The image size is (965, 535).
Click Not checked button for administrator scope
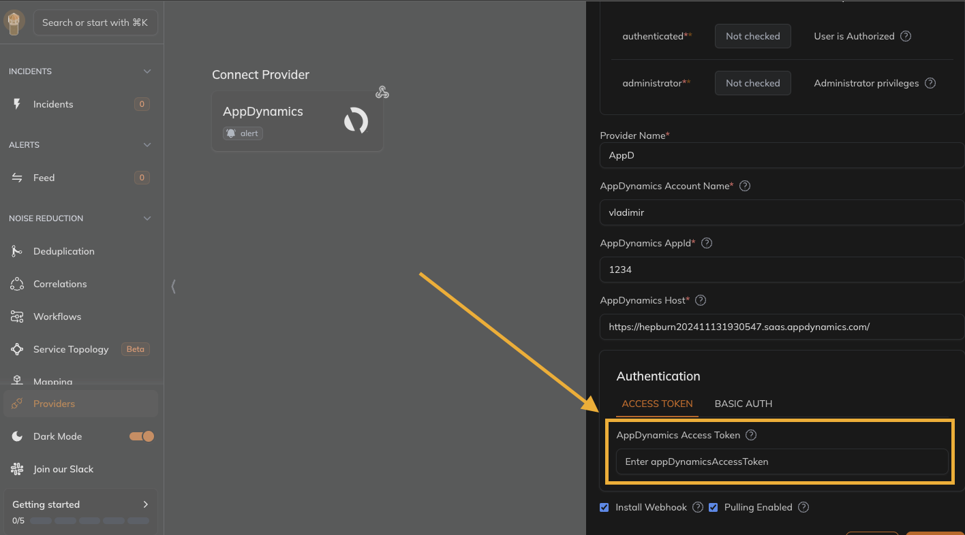(x=752, y=83)
